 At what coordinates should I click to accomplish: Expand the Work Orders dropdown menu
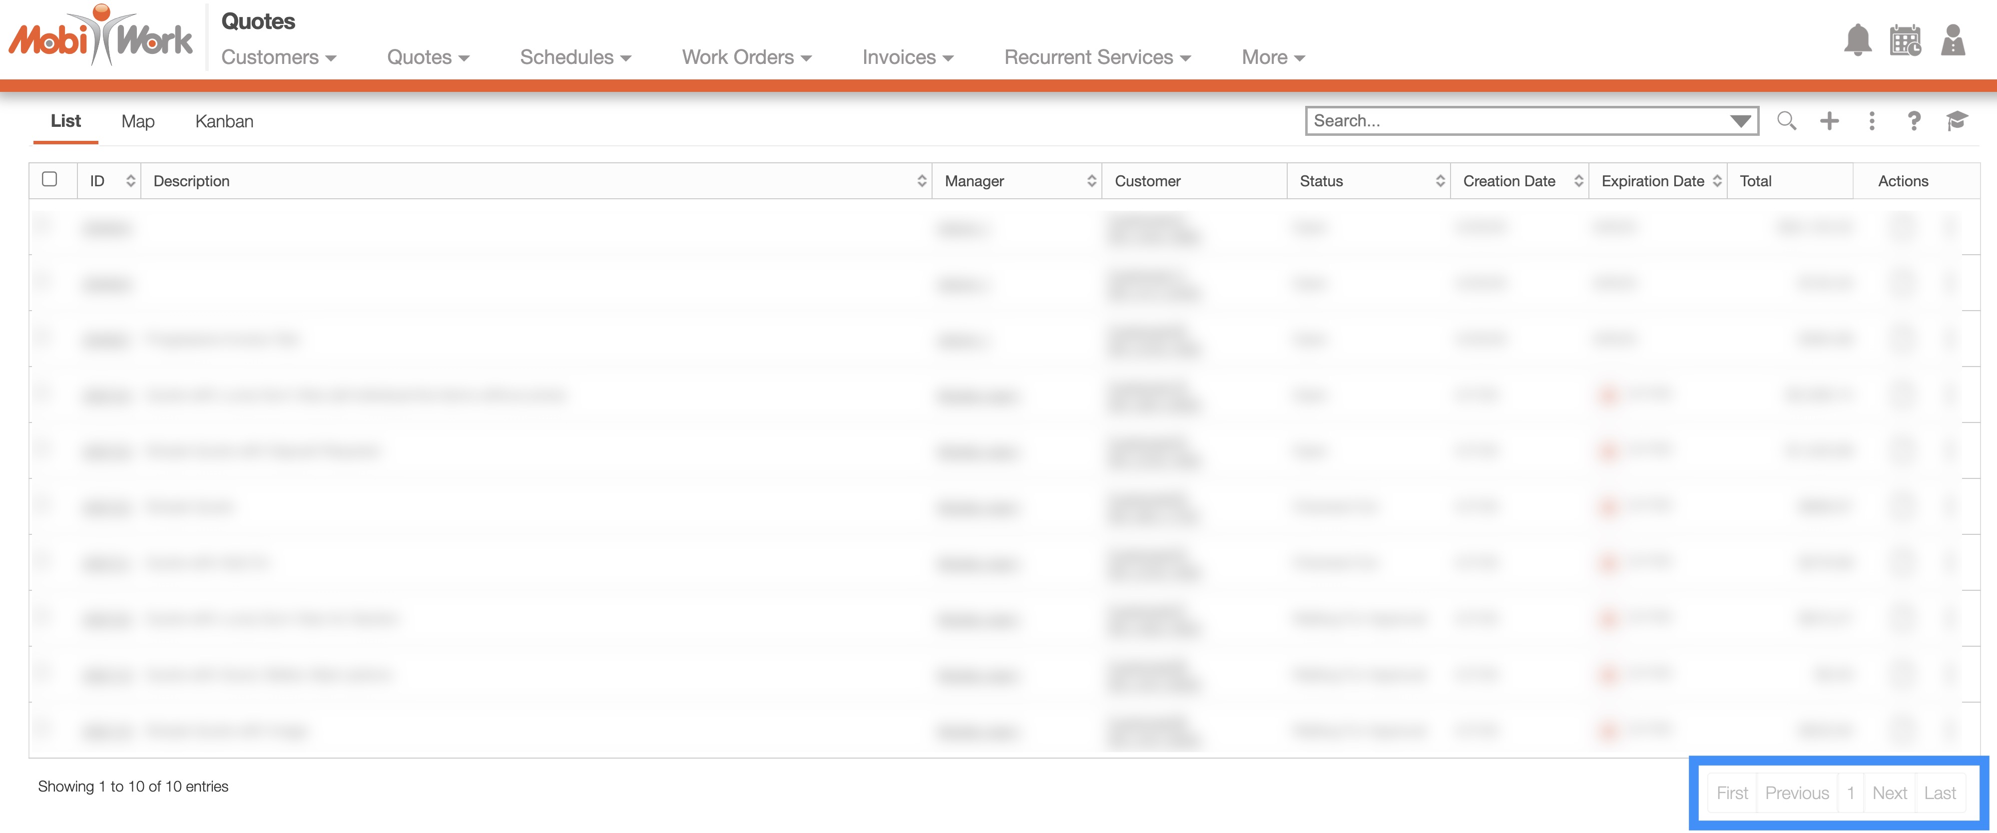coord(746,57)
